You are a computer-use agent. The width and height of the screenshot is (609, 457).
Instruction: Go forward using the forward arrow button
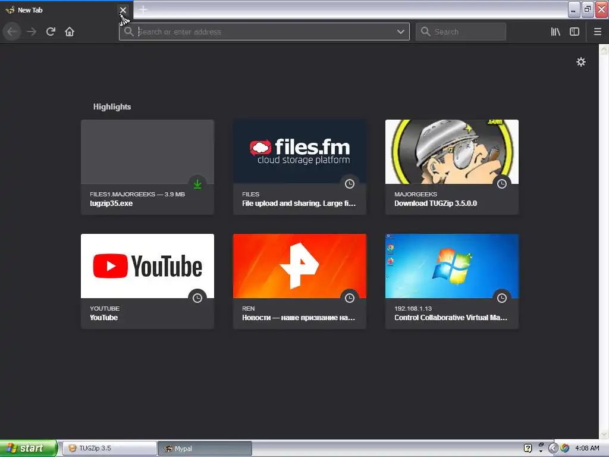click(x=32, y=32)
